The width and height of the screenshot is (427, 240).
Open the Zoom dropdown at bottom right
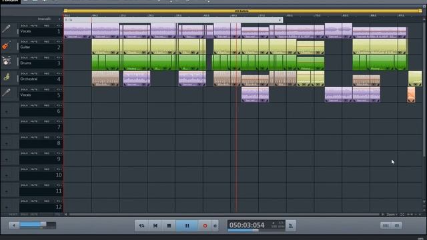(x=392, y=215)
